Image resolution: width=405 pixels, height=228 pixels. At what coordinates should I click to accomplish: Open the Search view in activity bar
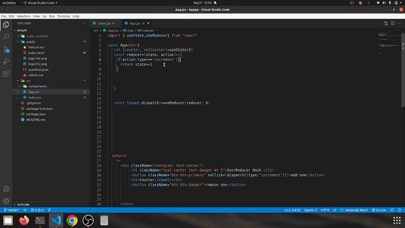pos(6,37)
